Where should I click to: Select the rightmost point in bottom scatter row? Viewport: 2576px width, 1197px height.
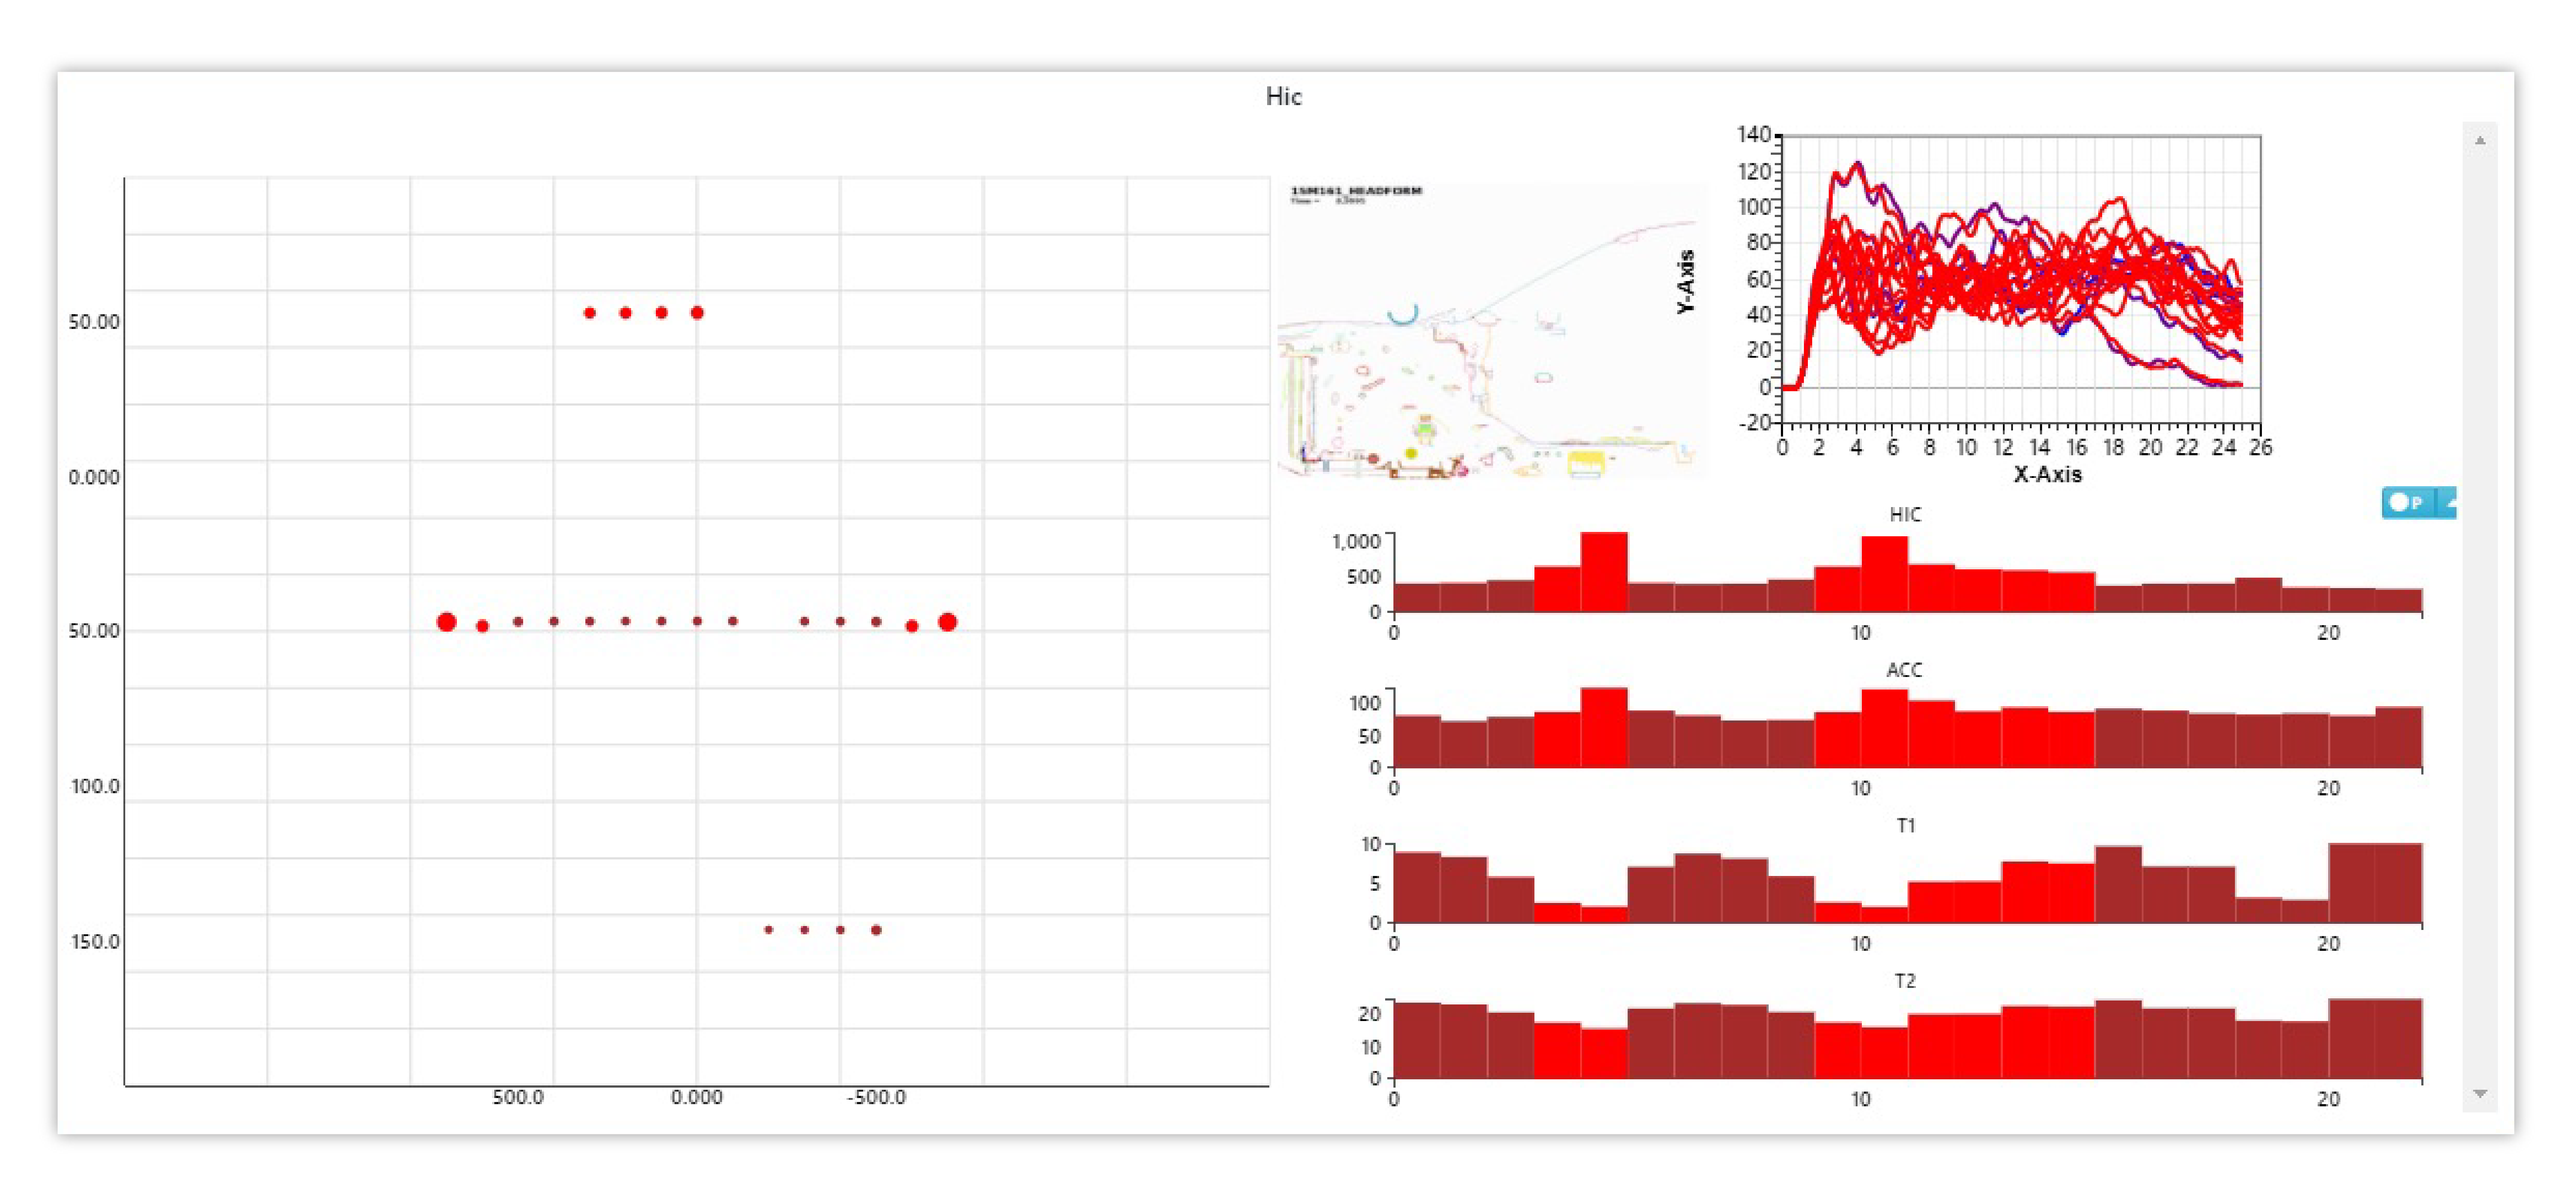pyautogui.click(x=876, y=930)
